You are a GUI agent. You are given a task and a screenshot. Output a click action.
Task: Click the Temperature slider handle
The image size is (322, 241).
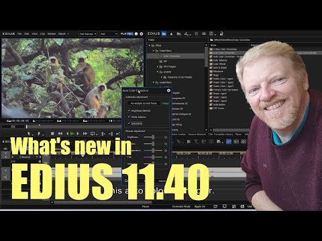coord(153,151)
